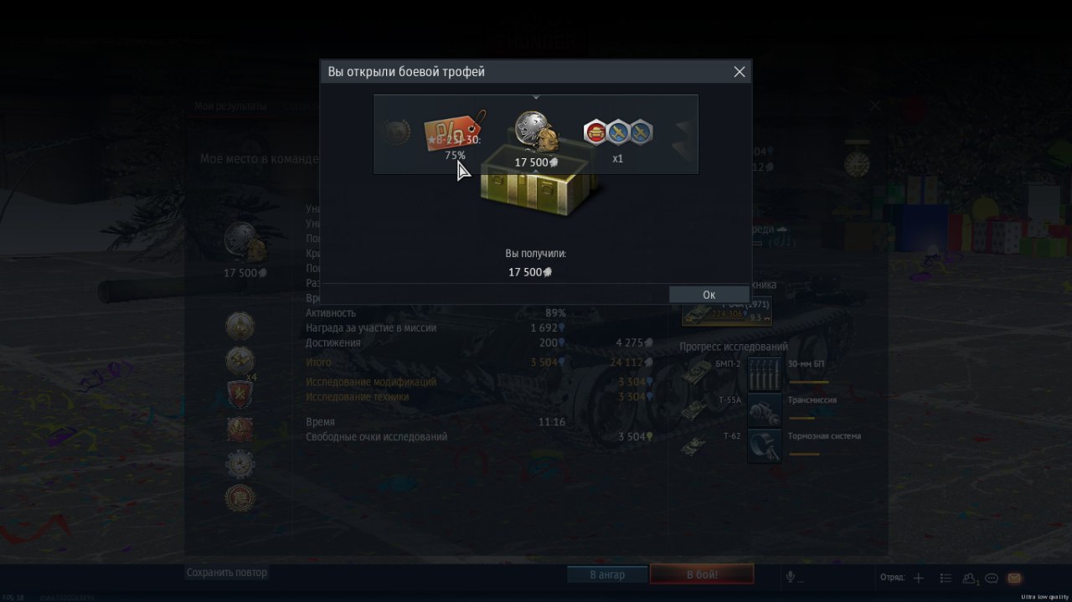Add a squad member with plus icon
Image resolution: width=1072 pixels, height=602 pixels.
919,578
